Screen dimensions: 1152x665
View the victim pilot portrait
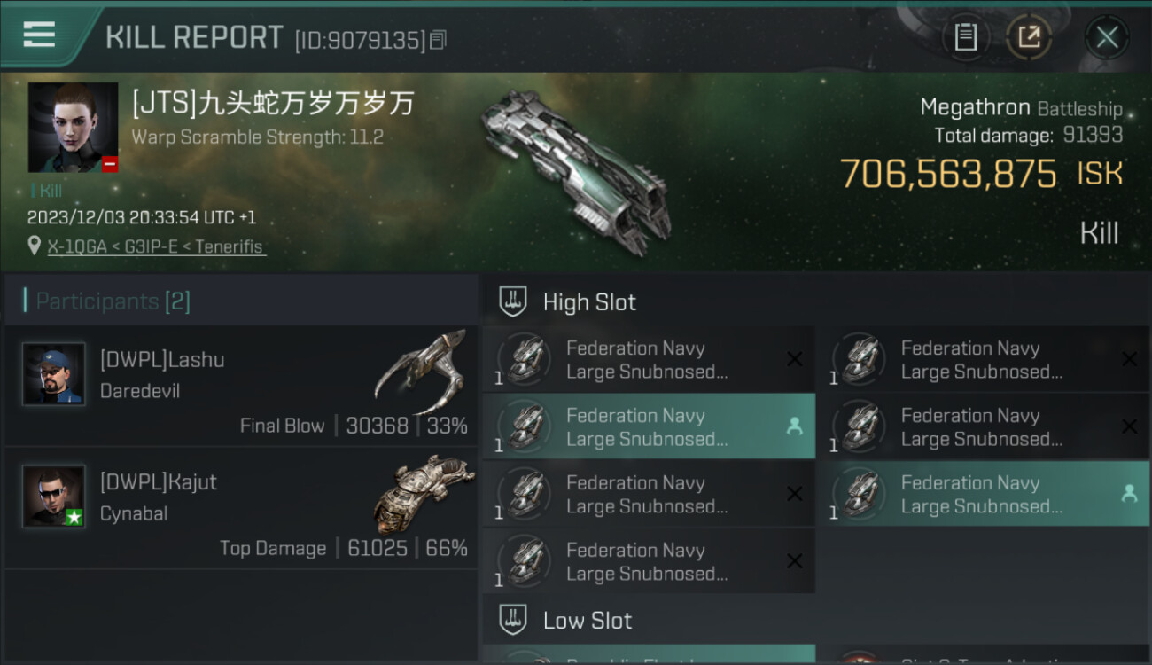point(73,128)
